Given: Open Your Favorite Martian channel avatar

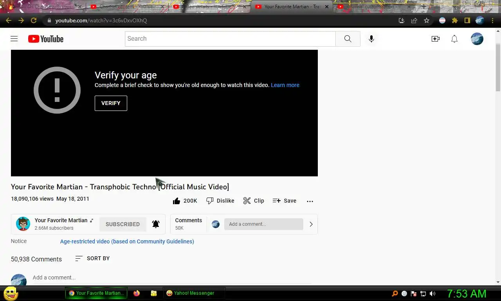Looking at the screenshot, I should pyautogui.click(x=23, y=224).
